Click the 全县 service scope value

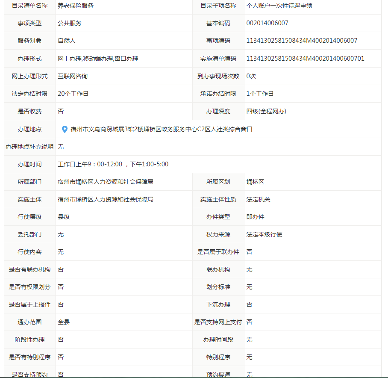[64, 322]
